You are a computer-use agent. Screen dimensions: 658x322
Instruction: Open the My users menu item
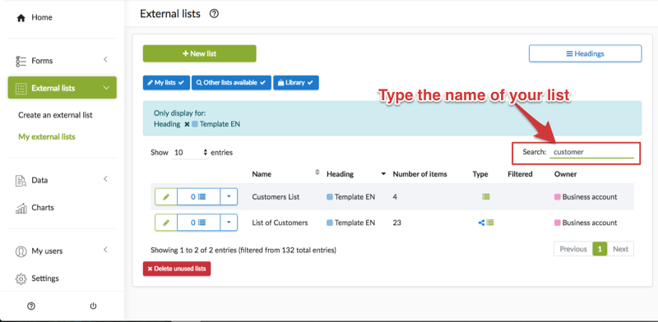[x=47, y=251]
